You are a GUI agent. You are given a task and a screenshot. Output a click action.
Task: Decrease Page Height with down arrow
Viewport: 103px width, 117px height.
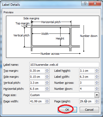pos(97,102)
